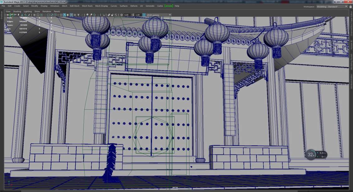Click the Screen Space Ambient Occlusion icon
Image resolution: width=353 pixels, height=192 pixels.
pos(87,15)
